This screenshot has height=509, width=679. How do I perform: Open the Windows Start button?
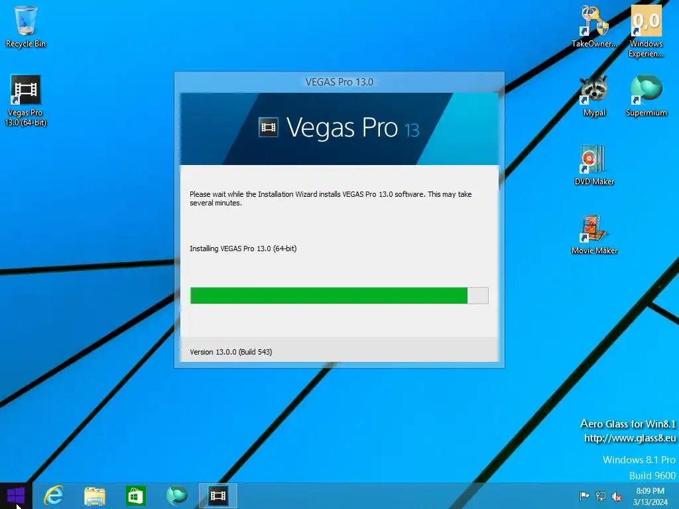[x=16, y=496]
